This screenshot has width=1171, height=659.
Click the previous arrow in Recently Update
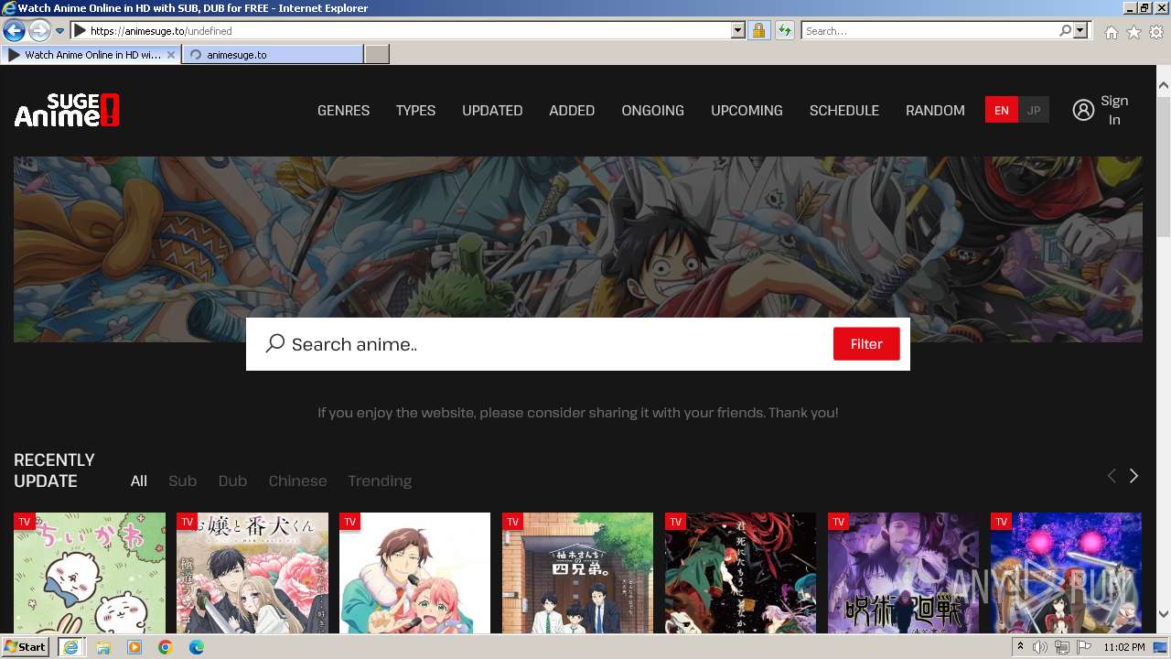(1112, 476)
